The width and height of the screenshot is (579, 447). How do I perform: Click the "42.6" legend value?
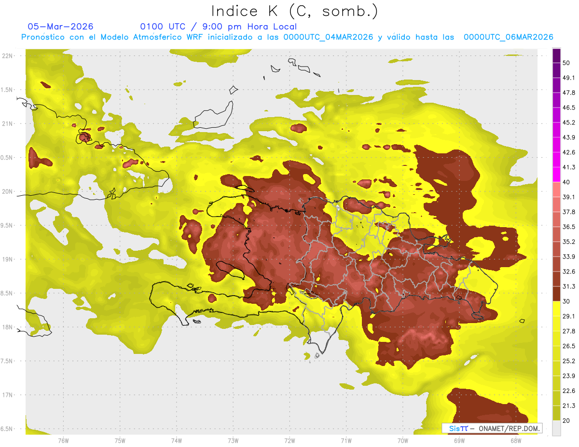coord(569,152)
